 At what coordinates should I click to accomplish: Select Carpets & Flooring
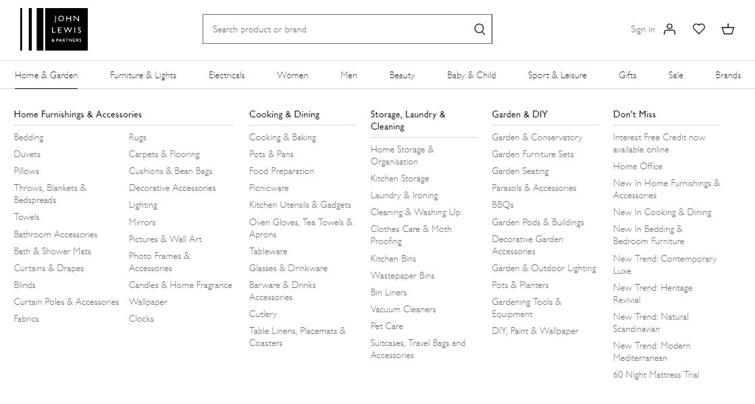click(x=164, y=154)
